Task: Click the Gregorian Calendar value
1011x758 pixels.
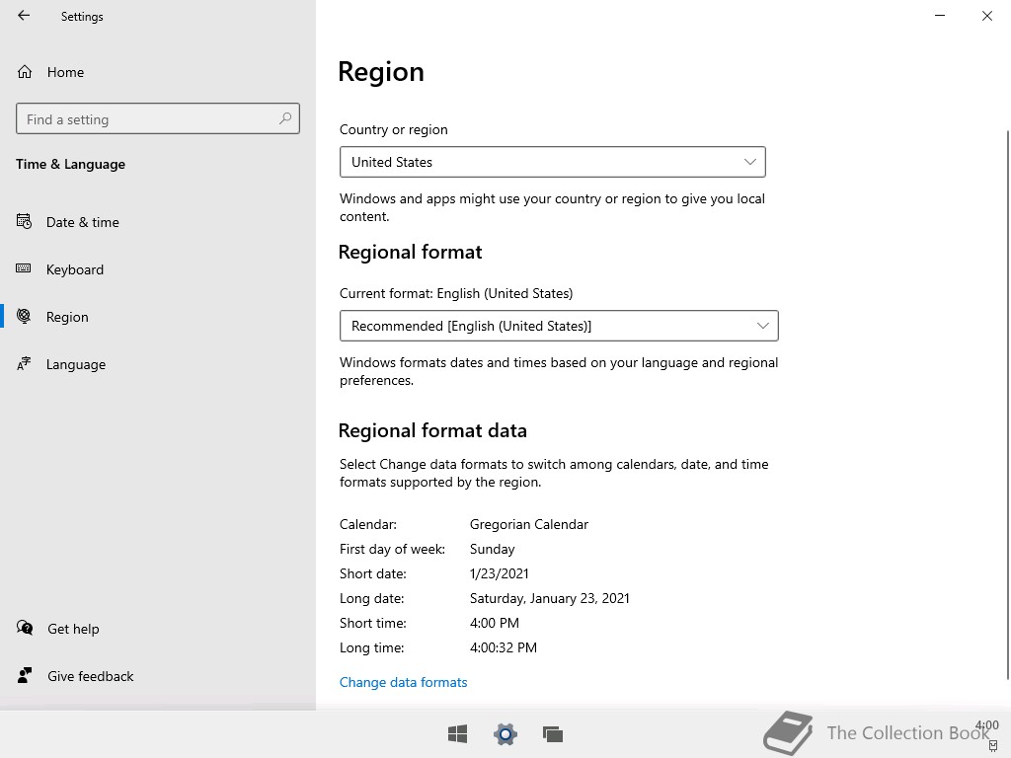Action: coord(529,524)
